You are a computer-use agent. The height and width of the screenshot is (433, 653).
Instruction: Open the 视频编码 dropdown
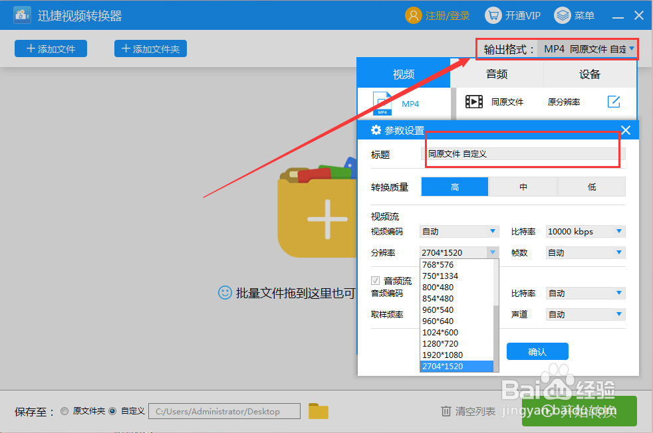click(459, 231)
